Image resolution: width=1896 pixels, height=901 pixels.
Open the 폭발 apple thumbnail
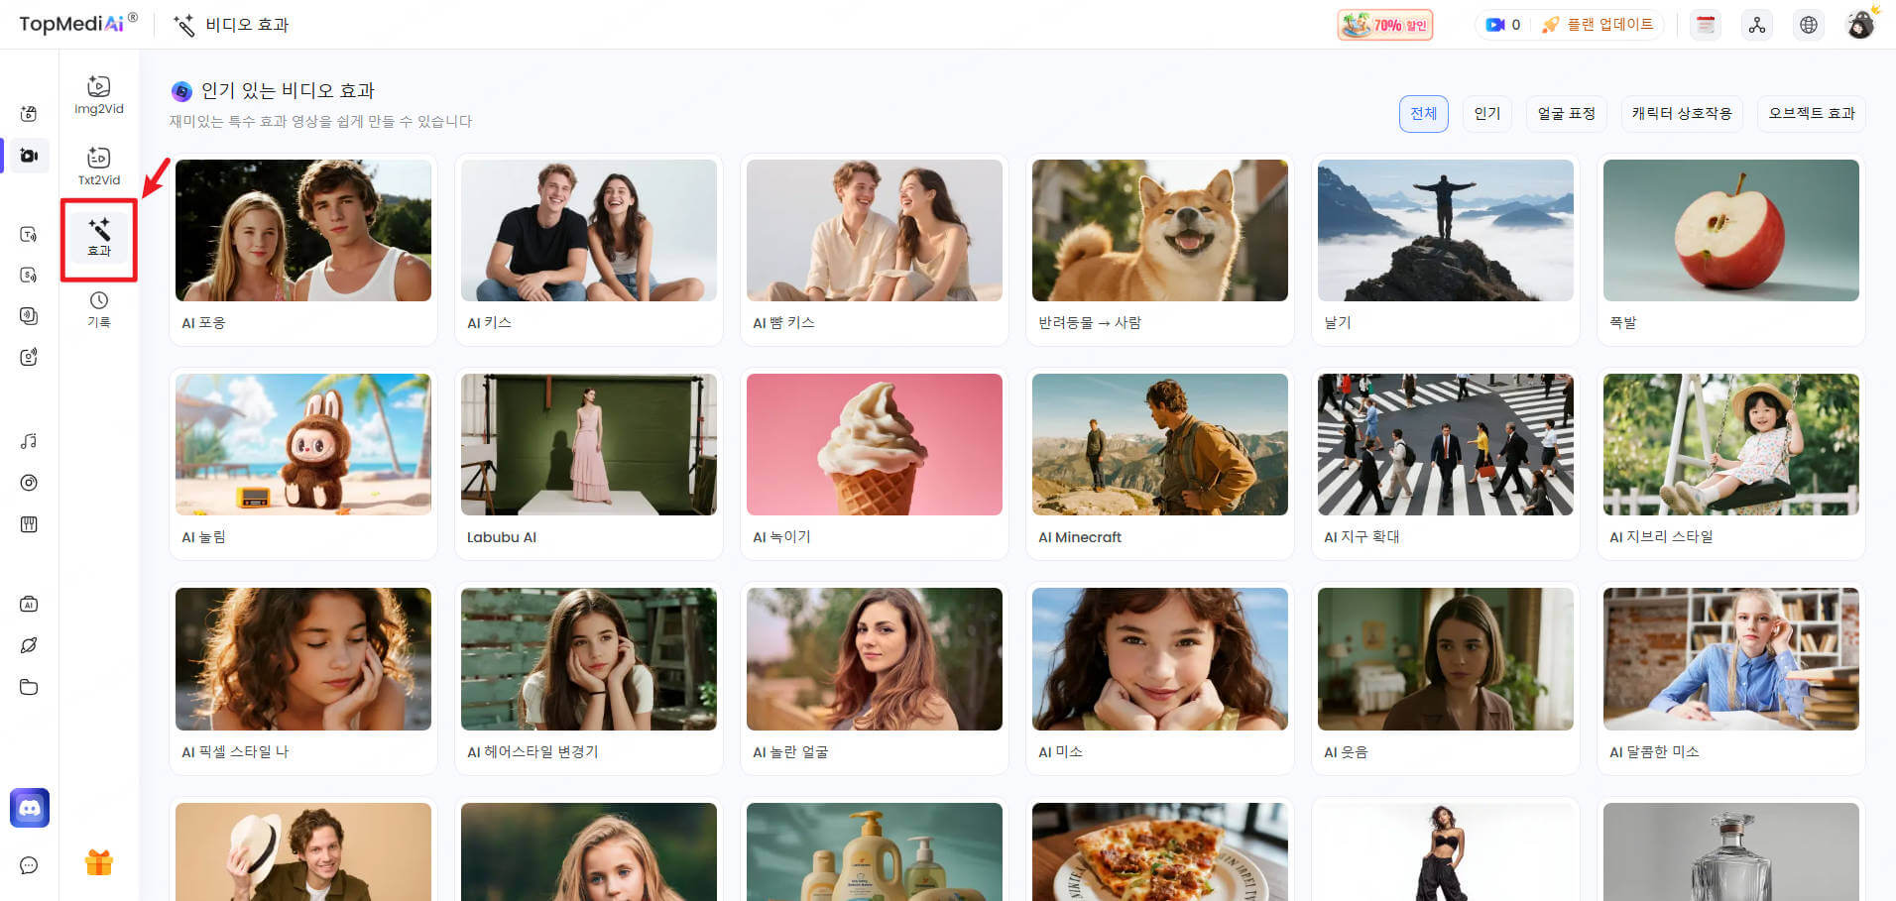[x=1731, y=230]
